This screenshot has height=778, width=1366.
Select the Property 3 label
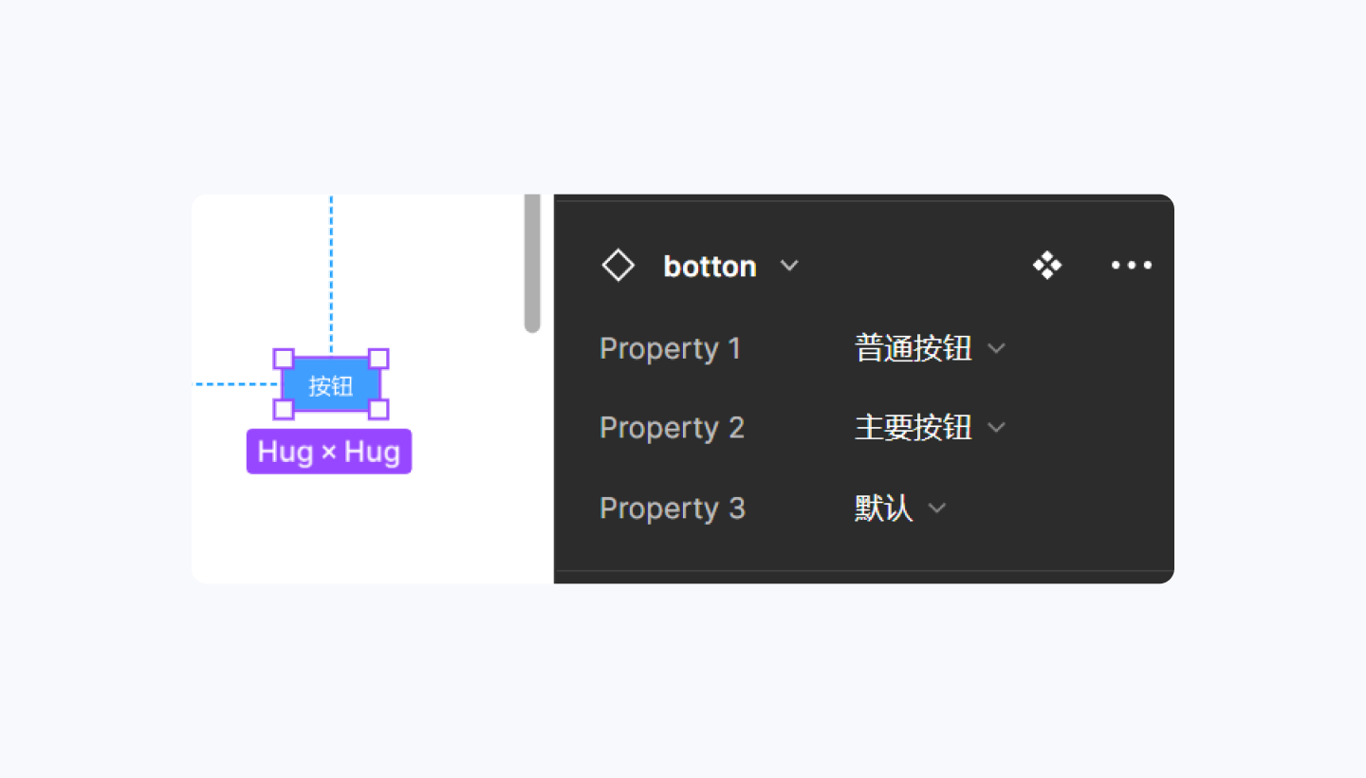[672, 509]
